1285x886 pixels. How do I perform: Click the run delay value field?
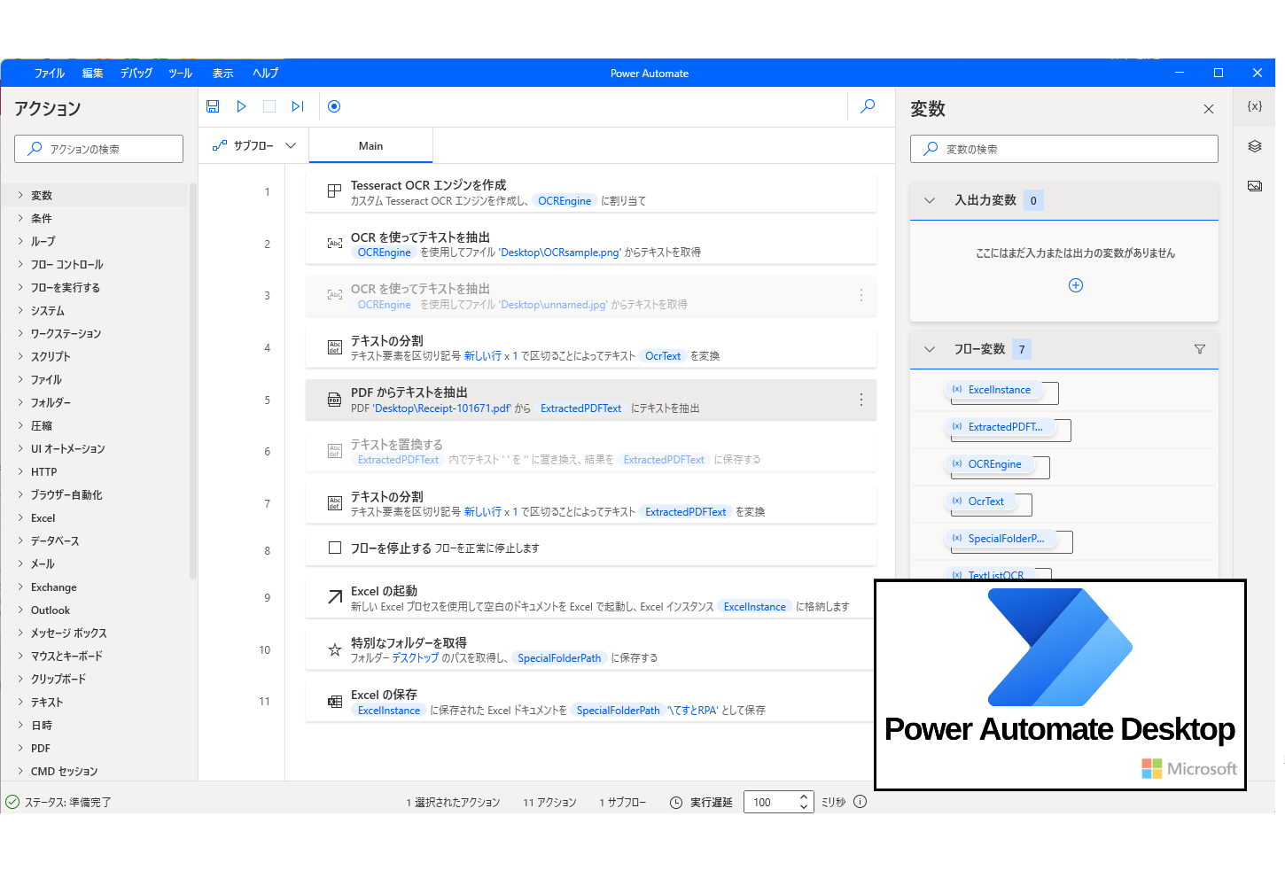(770, 803)
